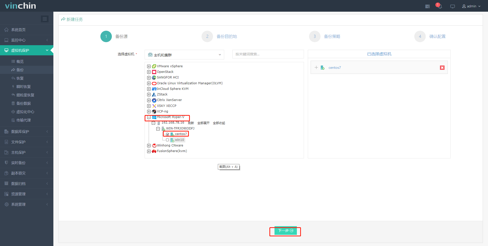The image size is (488, 246).
Task: Open the 传输代理 submenu item
Action: [x=27, y=120]
